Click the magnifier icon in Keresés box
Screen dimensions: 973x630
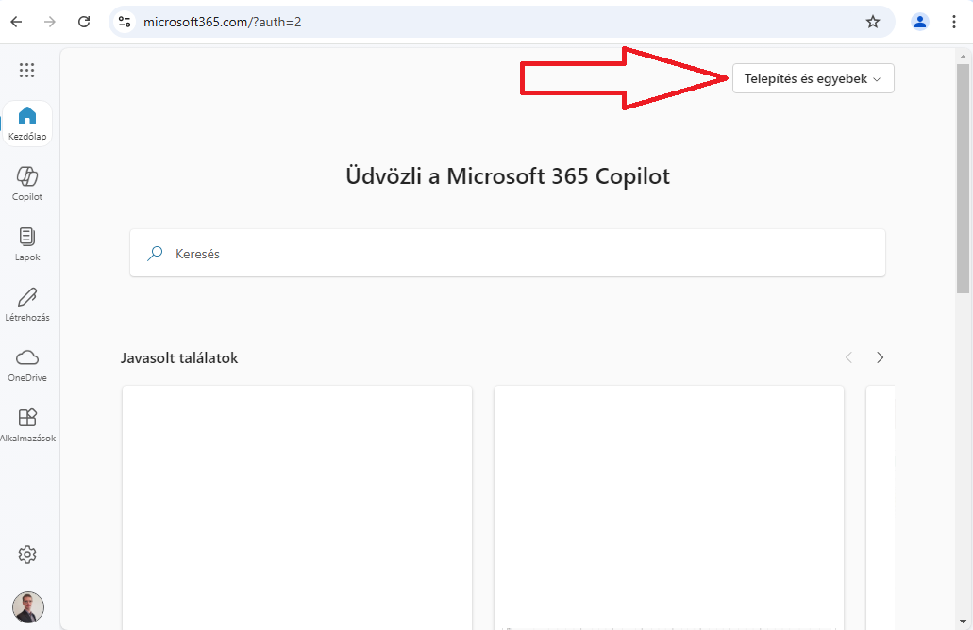point(155,253)
